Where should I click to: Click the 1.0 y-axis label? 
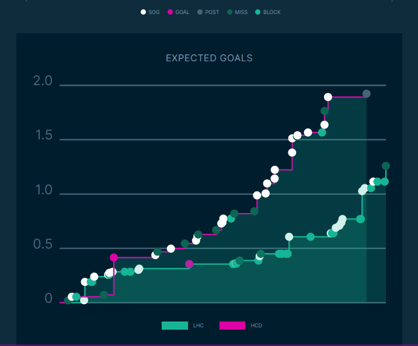click(43, 190)
